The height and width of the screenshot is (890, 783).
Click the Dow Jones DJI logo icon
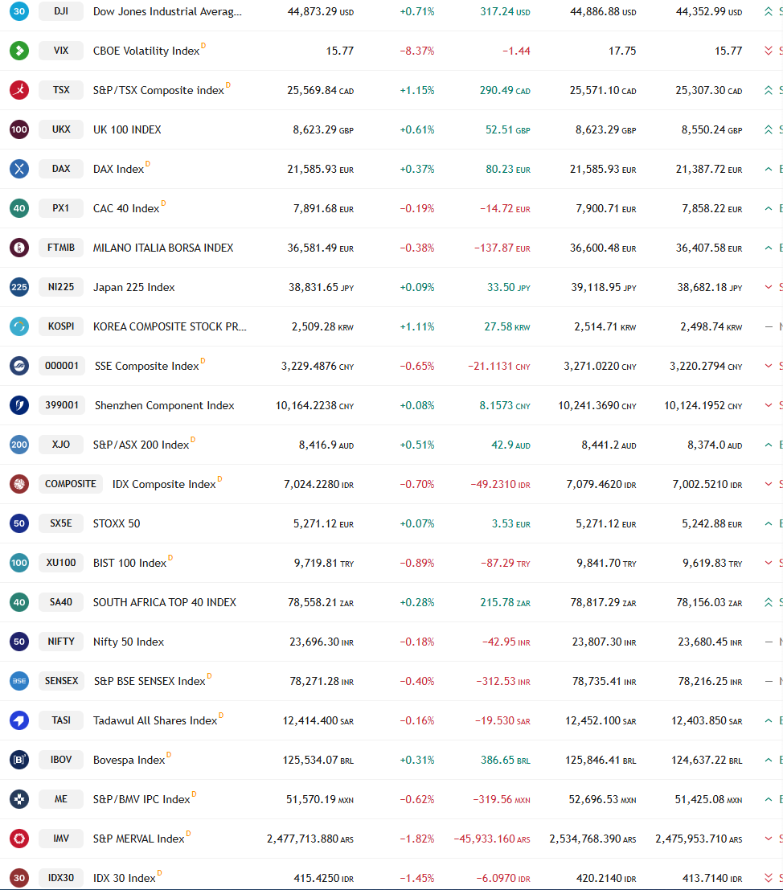tap(19, 11)
